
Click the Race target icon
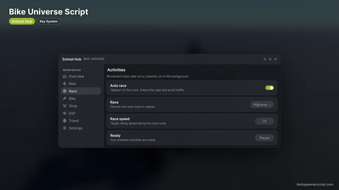coord(65,91)
